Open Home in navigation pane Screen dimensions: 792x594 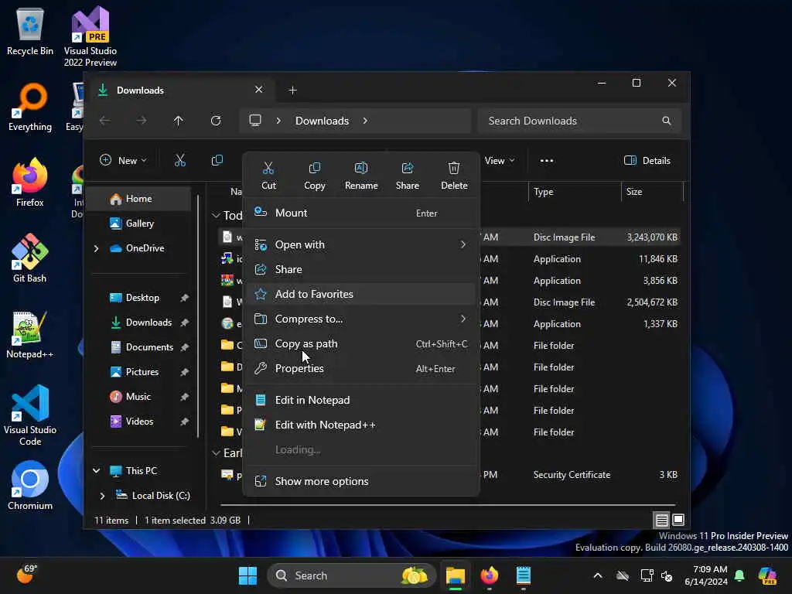tap(139, 199)
